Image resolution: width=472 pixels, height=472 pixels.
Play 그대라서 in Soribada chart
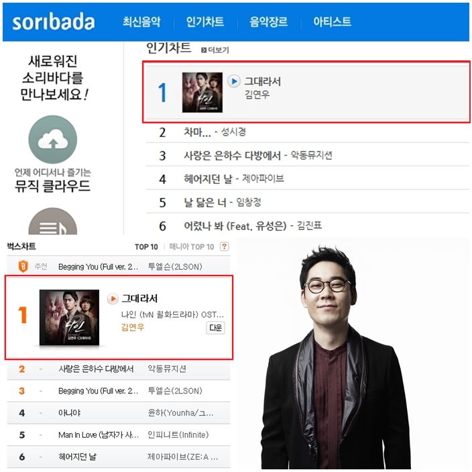pyautogui.click(x=233, y=81)
